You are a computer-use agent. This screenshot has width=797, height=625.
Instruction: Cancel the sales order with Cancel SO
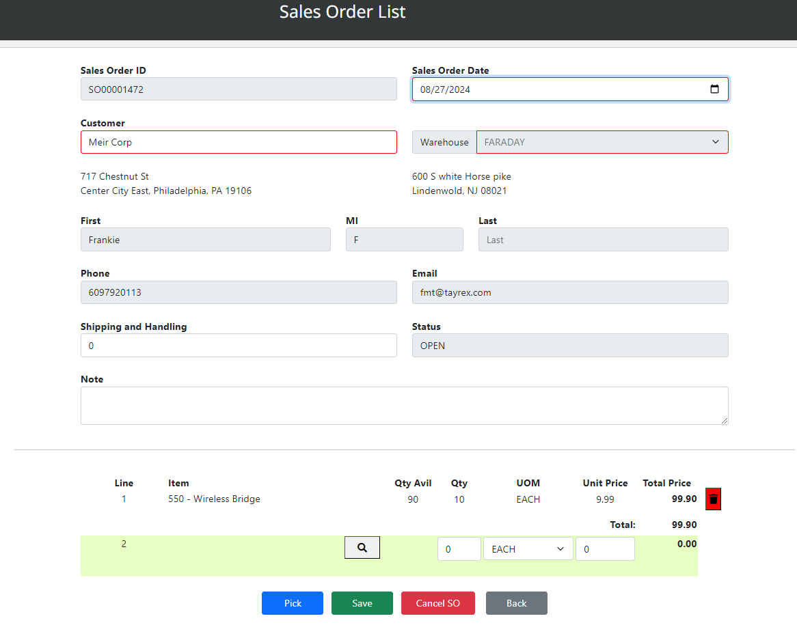tap(437, 603)
